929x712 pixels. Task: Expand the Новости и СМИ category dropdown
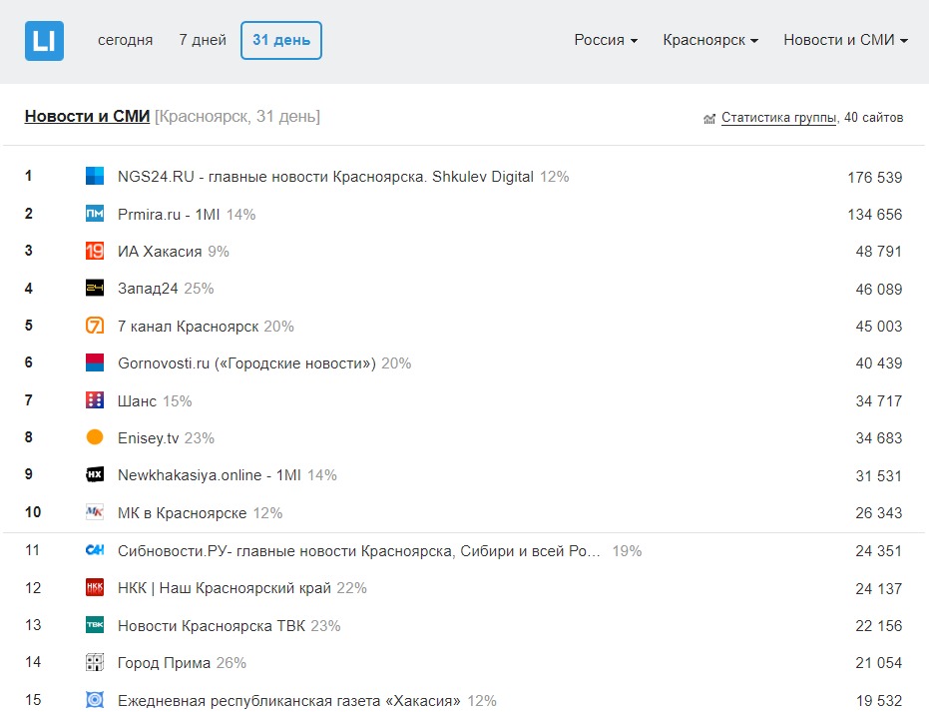tap(845, 41)
